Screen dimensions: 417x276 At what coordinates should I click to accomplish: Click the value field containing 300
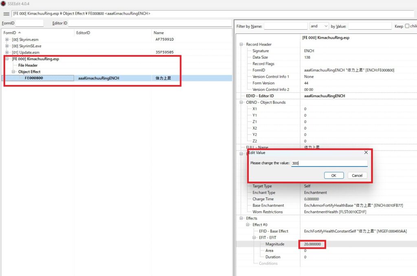[329, 163]
